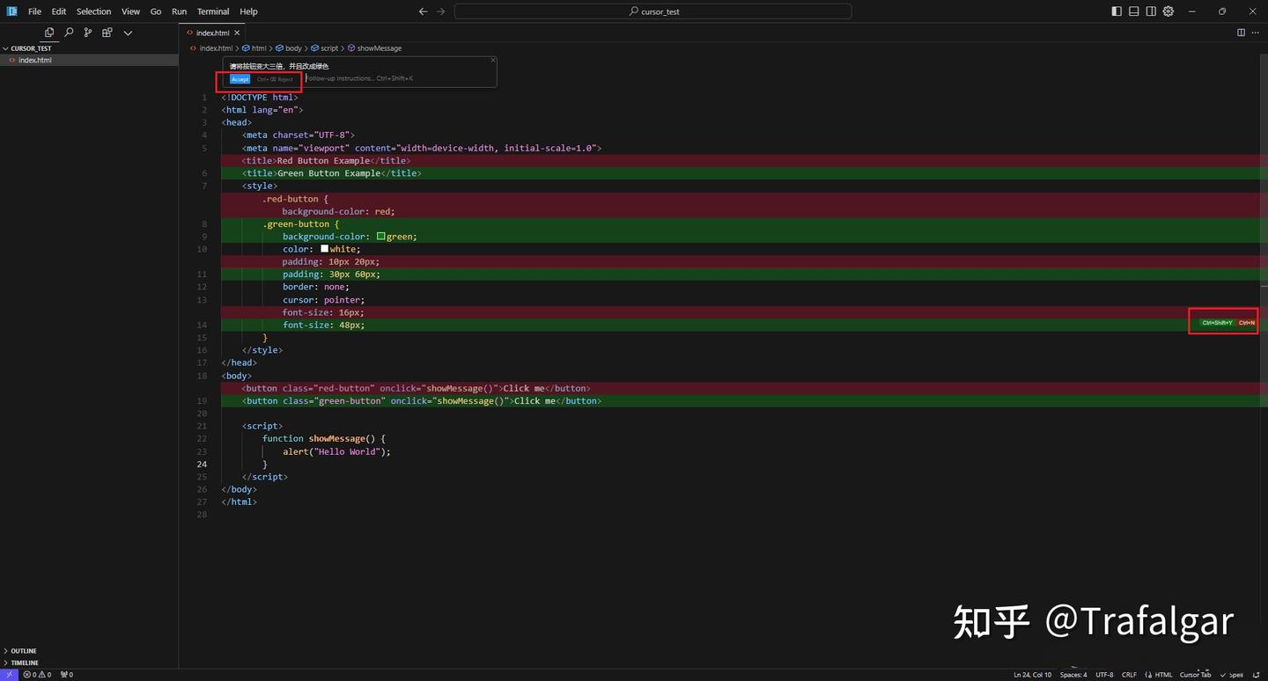Accept the AI-suggested code changes
Viewport: 1268px width, 681px height.
240,79
